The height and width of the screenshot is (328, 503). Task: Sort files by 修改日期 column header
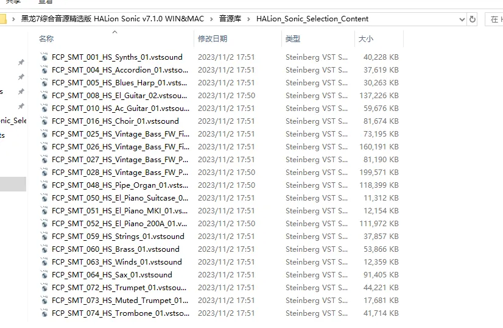(213, 39)
